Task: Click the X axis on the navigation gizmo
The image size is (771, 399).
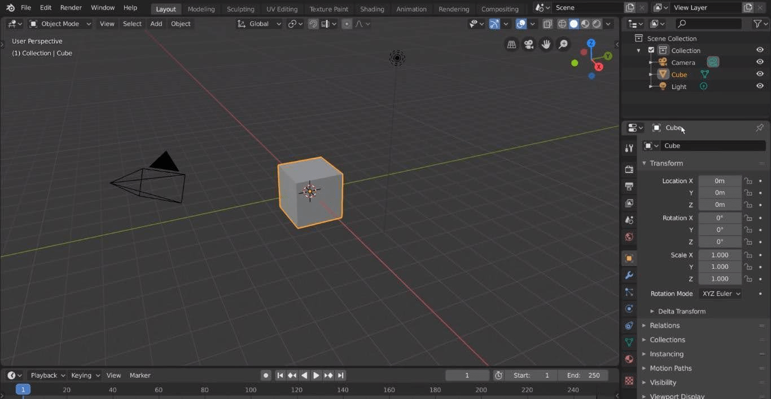Action: coord(599,66)
